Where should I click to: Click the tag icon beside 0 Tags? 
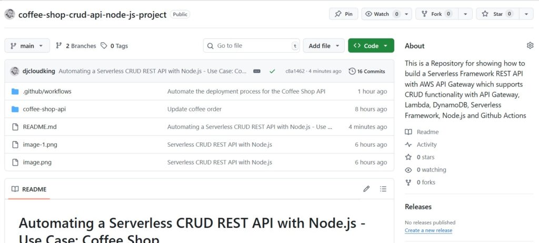(104, 46)
